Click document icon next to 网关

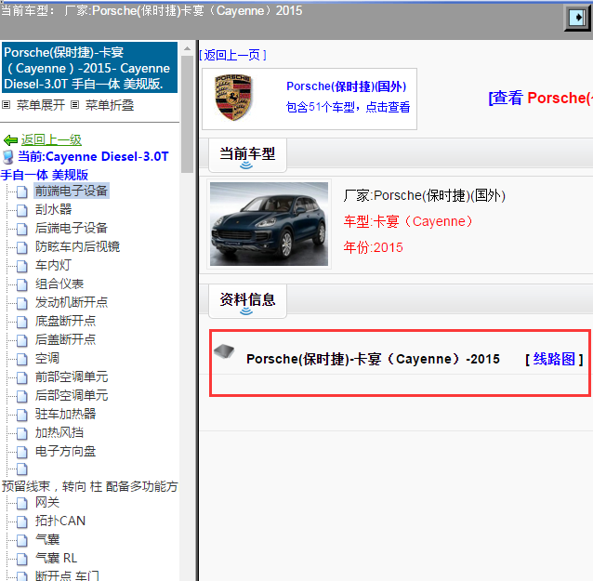coord(22,504)
